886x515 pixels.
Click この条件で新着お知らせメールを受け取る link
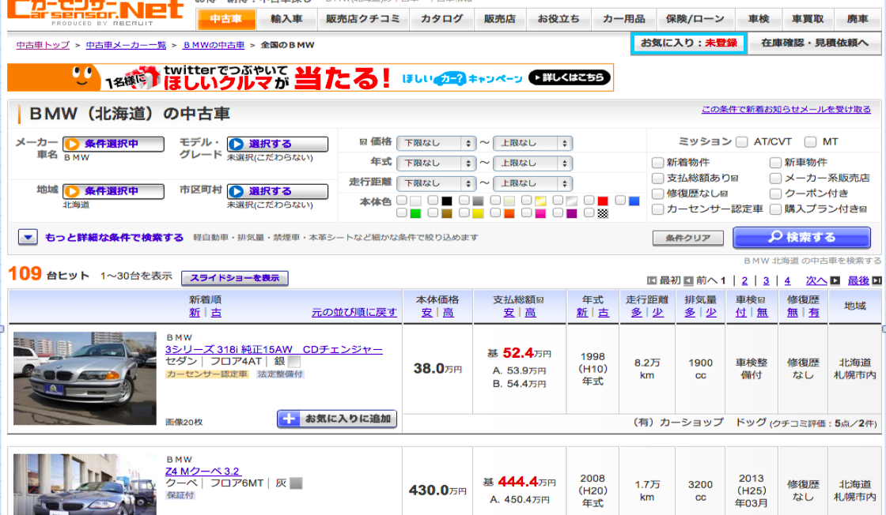coord(786,109)
